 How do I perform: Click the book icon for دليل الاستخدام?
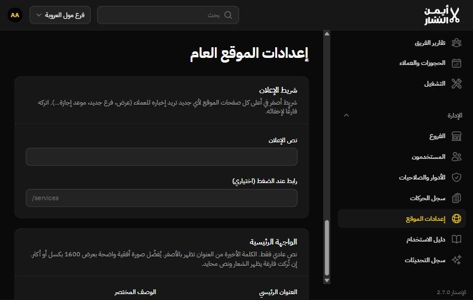pos(456,240)
